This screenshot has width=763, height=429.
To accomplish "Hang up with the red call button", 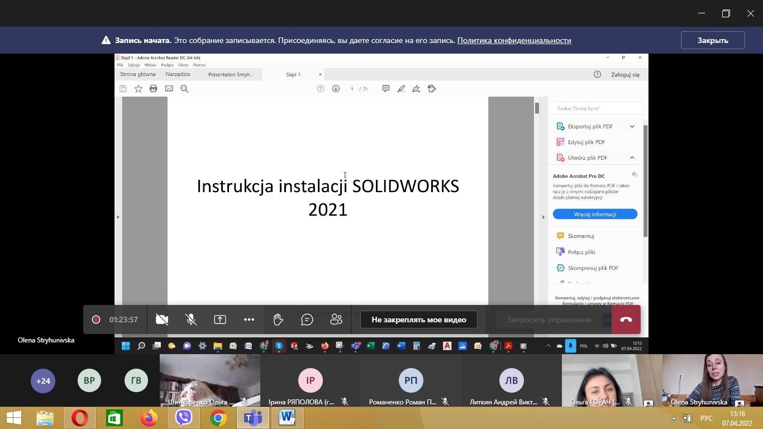I will tap(626, 320).
